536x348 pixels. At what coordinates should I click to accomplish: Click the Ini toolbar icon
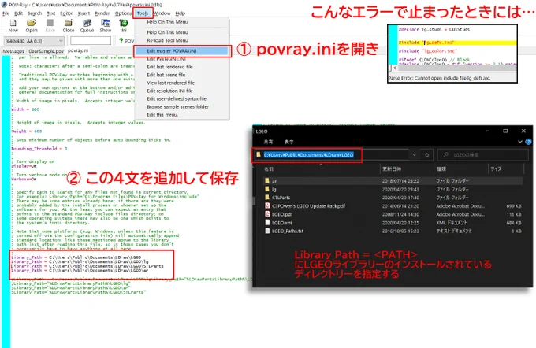coord(124,23)
